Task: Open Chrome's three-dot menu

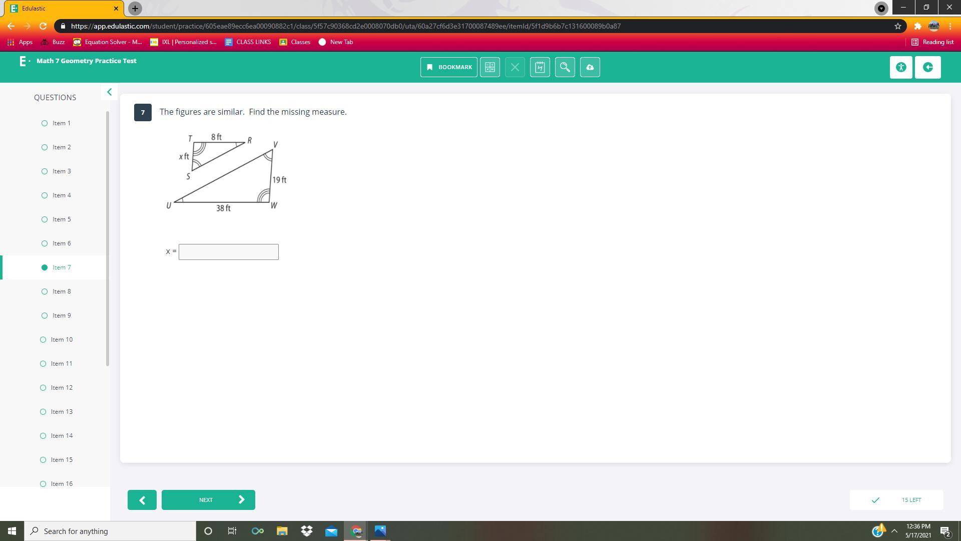Action: pos(950,26)
